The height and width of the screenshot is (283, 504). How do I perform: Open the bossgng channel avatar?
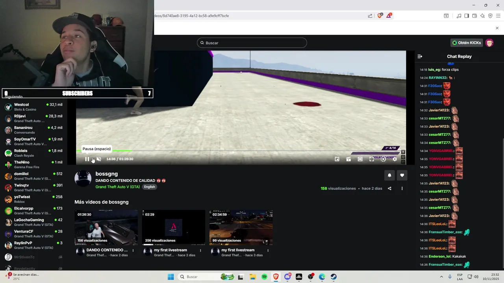click(83, 179)
